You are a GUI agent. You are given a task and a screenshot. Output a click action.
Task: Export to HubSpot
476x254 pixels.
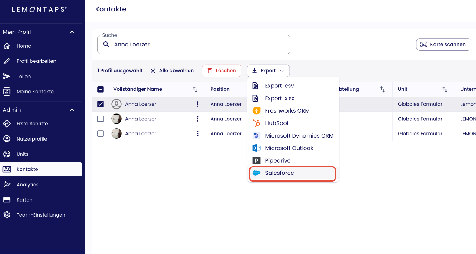click(293, 123)
